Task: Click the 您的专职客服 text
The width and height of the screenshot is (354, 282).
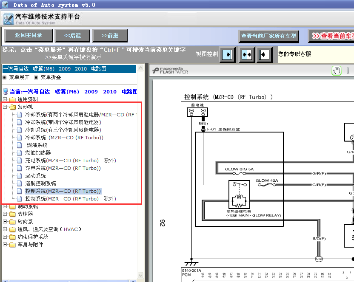Action: (294, 54)
